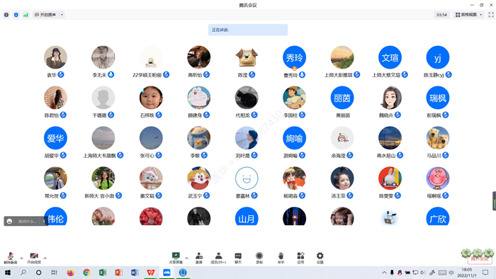Open the invite (邀请) panel

[x=199, y=258]
